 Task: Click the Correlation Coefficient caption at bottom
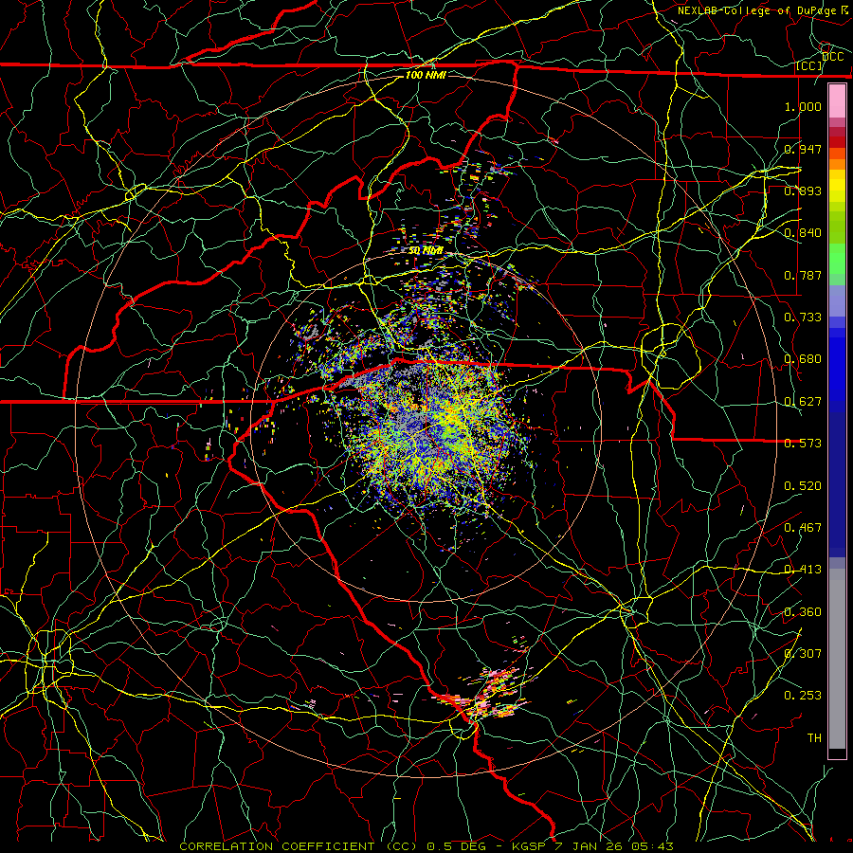tap(426, 846)
